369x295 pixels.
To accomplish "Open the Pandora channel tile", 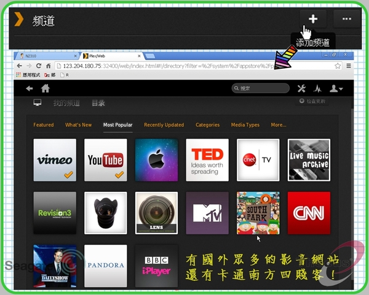I will 106,266.
